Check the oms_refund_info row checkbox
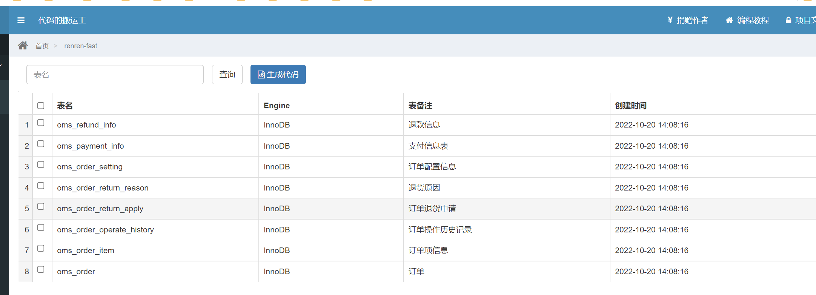Screen dimensions: 816x295 [x=41, y=123]
